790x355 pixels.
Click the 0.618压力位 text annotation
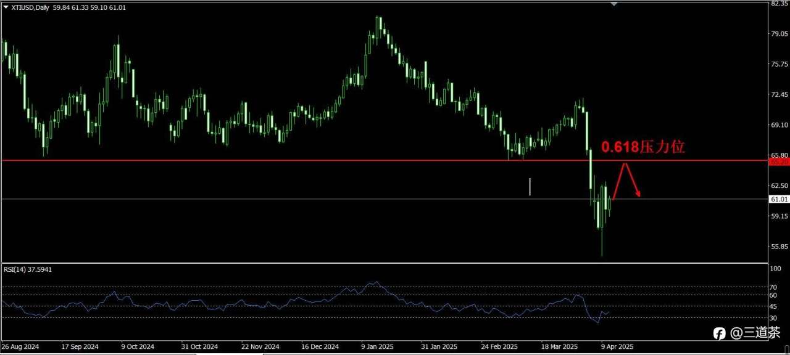coord(643,147)
